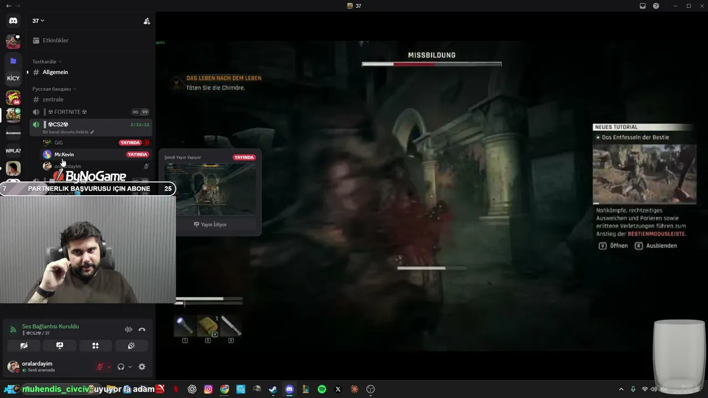Open the Discord help icon in title bar
This screenshot has height=398, width=708.
tap(656, 6)
